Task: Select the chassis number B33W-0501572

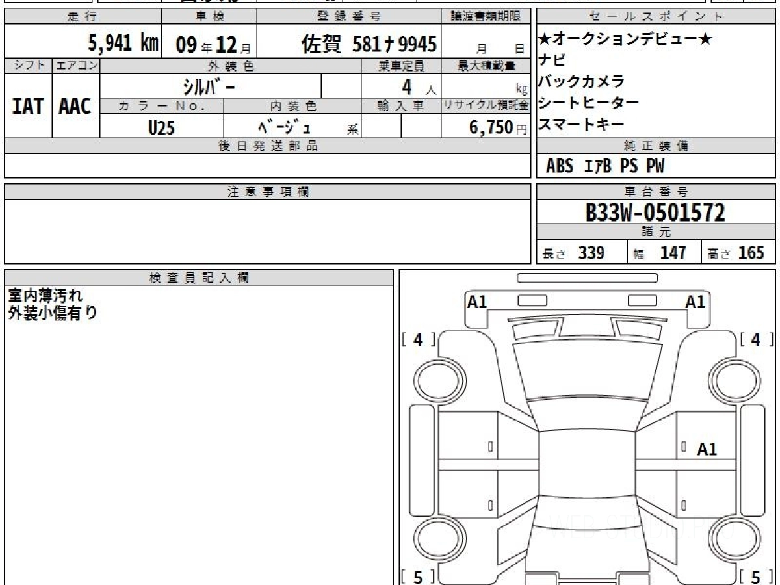Action: (655, 212)
